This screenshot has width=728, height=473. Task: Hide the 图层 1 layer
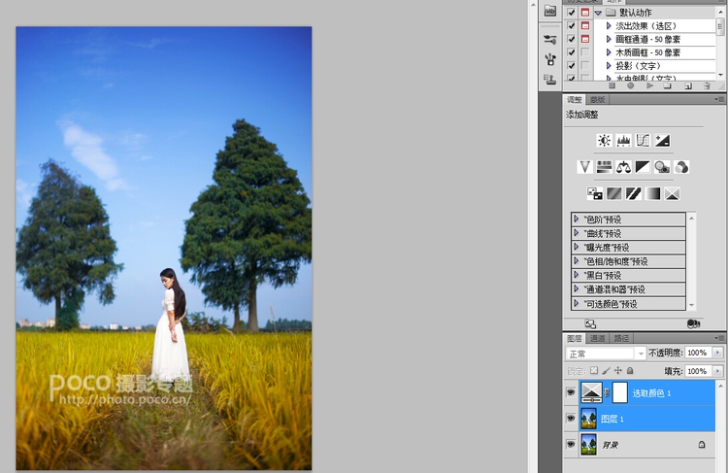coord(571,419)
